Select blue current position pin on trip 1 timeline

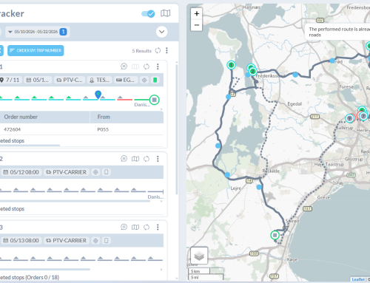coord(98,95)
